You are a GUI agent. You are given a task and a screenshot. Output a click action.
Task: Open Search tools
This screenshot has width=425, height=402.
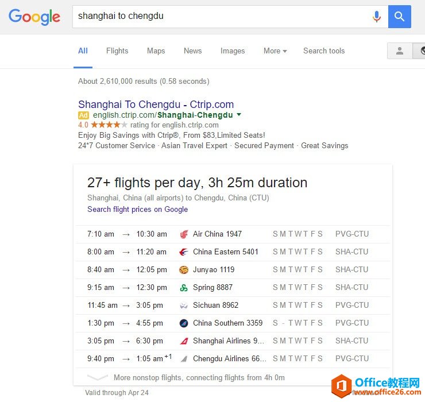point(324,51)
